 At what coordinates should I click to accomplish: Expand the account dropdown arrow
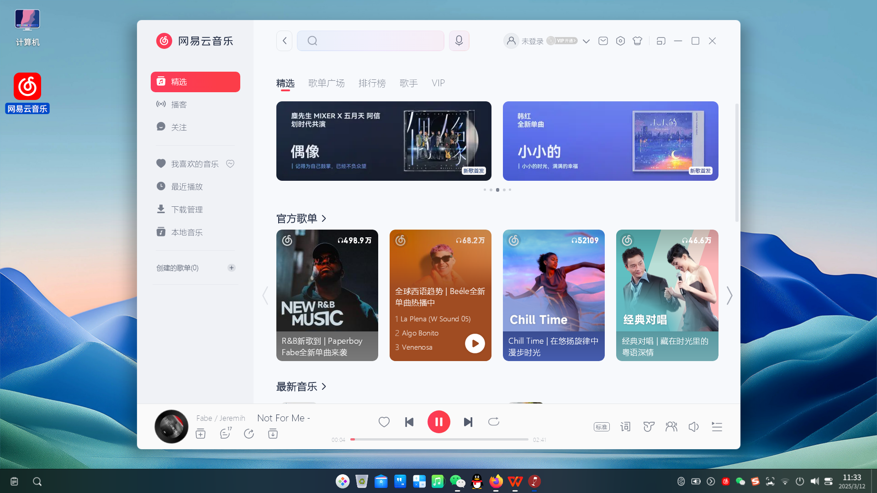pyautogui.click(x=586, y=41)
